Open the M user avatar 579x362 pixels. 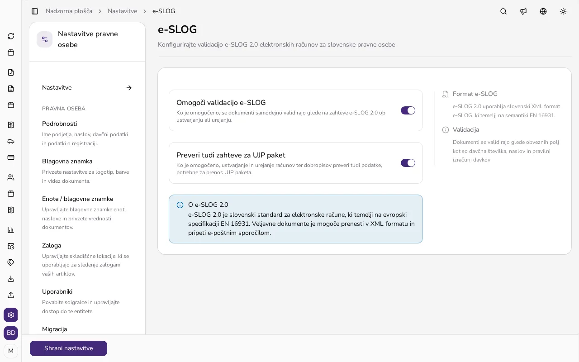click(x=11, y=351)
